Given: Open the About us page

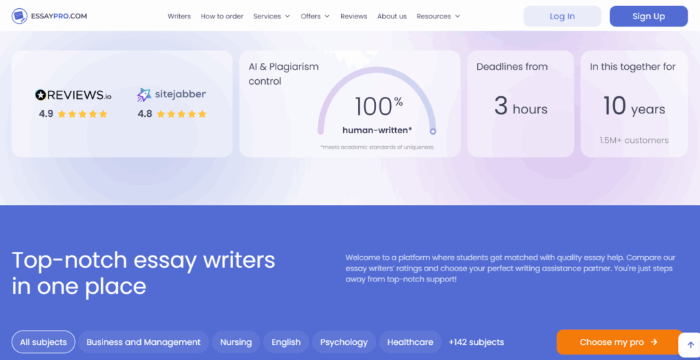Looking at the screenshot, I should pyautogui.click(x=392, y=16).
